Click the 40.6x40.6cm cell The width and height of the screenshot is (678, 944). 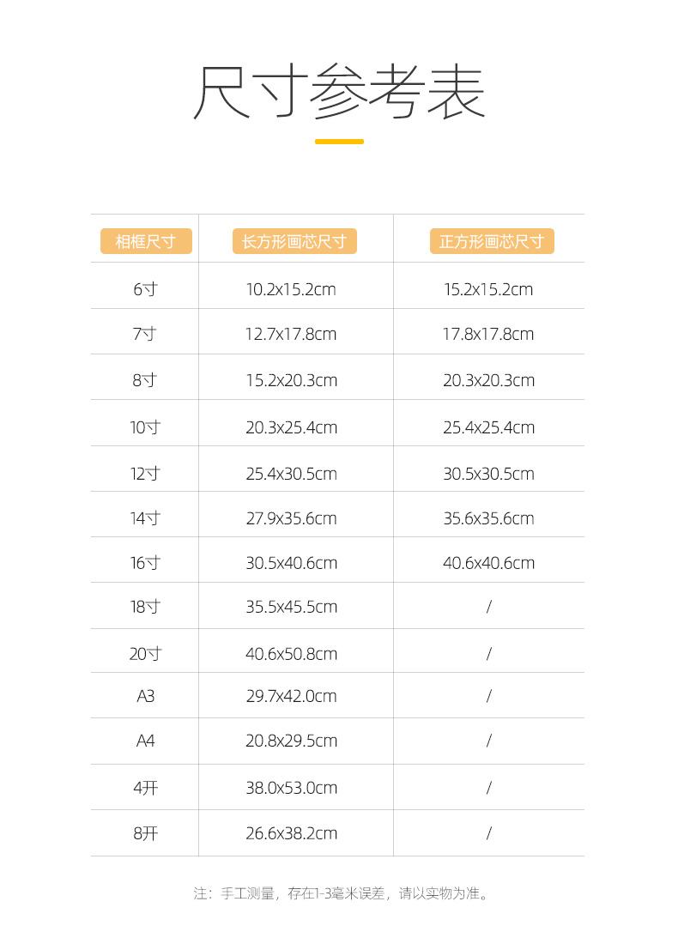(x=488, y=563)
